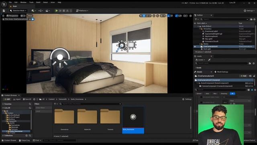Click the Eject button in toolbar
Screen dimensions: 257x145
[x=67, y=11]
